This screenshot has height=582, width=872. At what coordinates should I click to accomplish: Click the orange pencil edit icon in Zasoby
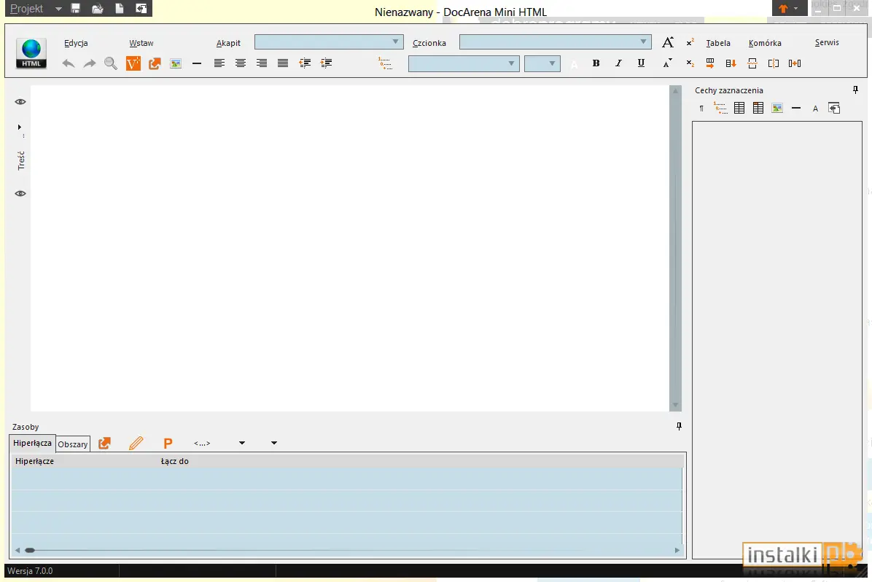coord(136,443)
